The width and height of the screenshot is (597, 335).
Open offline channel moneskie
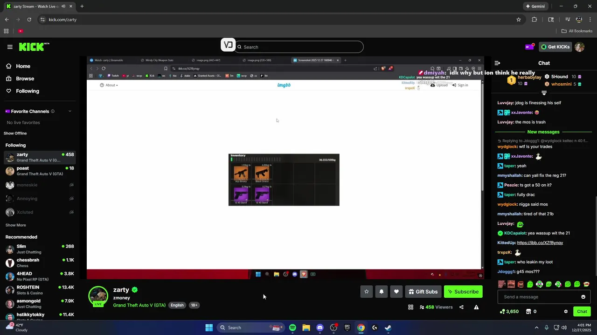coord(39,185)
